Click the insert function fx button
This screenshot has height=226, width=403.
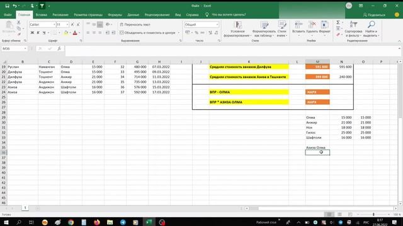[59, 48]
